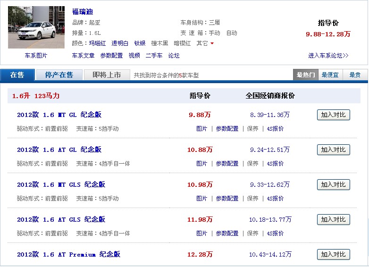
Task: Open dealer price 10.18-13.77万
Action: (x=270, y=219)
